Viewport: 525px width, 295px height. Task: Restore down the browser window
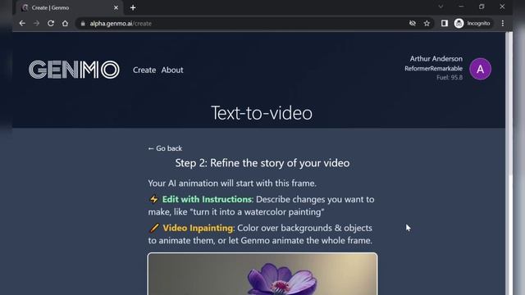(482, 7)
